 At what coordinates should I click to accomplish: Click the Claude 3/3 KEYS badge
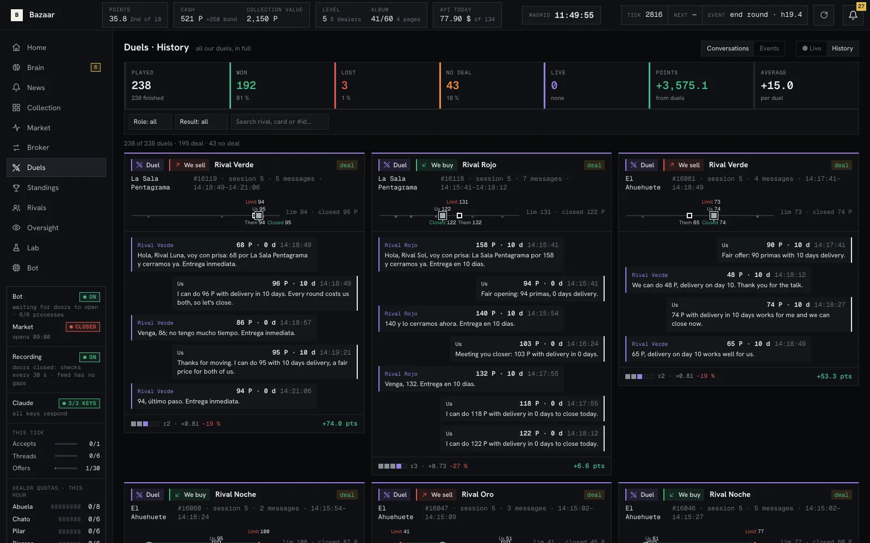[x=79, y=403]
